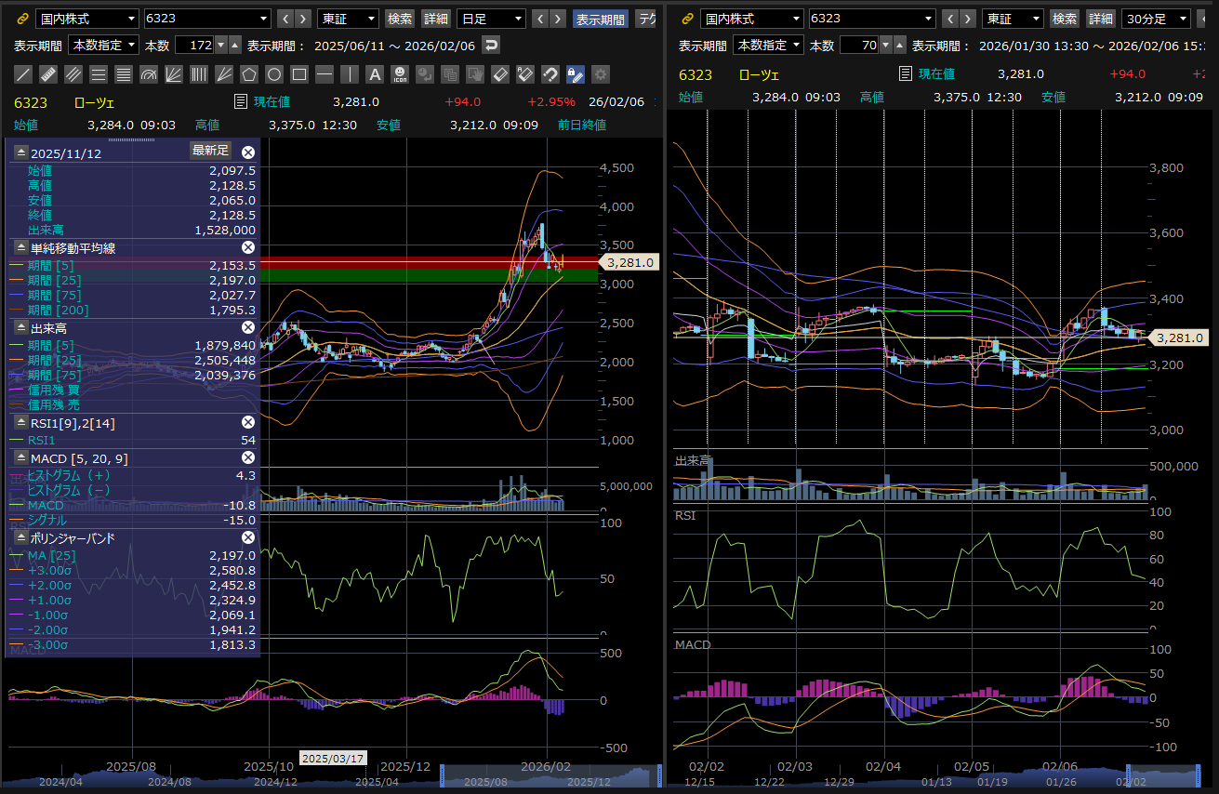Select the trend line drawing tool
The image size is (1219, 794).
23,74
